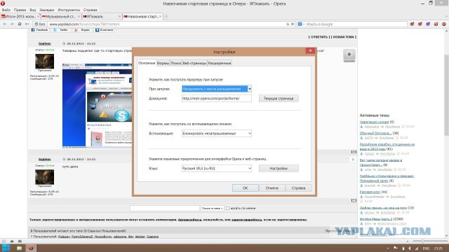
Task: Go forward using the browser forward arrow
Action: 12,24
